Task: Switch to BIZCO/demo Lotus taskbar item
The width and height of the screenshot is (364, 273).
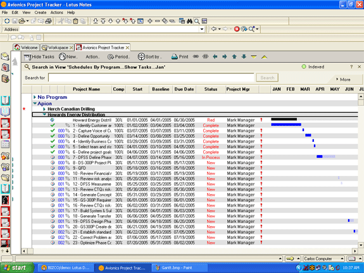Action: [66, 268]
